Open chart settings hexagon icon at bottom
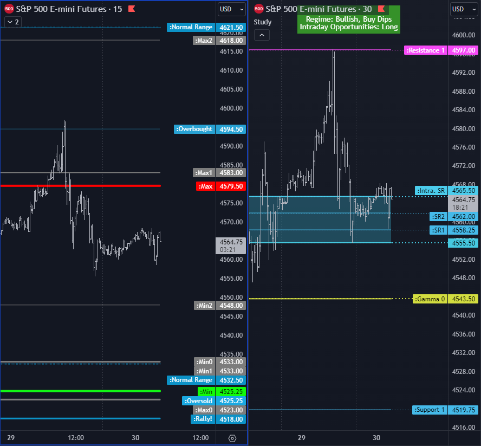The image size is (481, 446). [232, 438]
